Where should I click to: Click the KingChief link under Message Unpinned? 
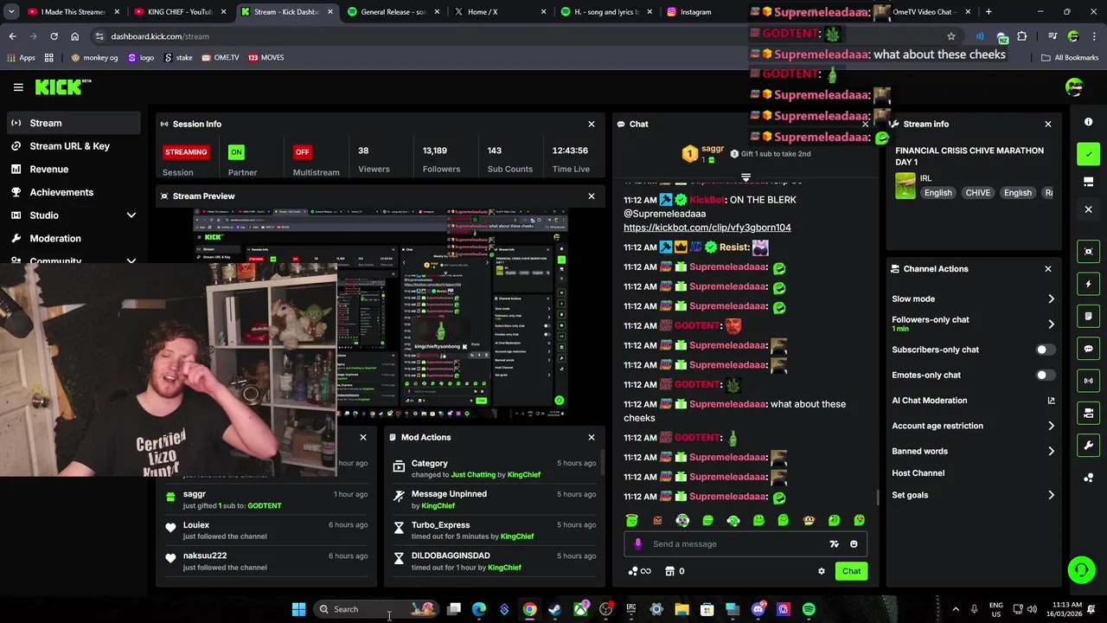pyautogui.click(x=438, y=505)
